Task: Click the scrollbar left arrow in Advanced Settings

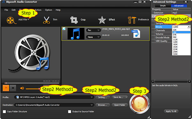Action: coord(153,81)
